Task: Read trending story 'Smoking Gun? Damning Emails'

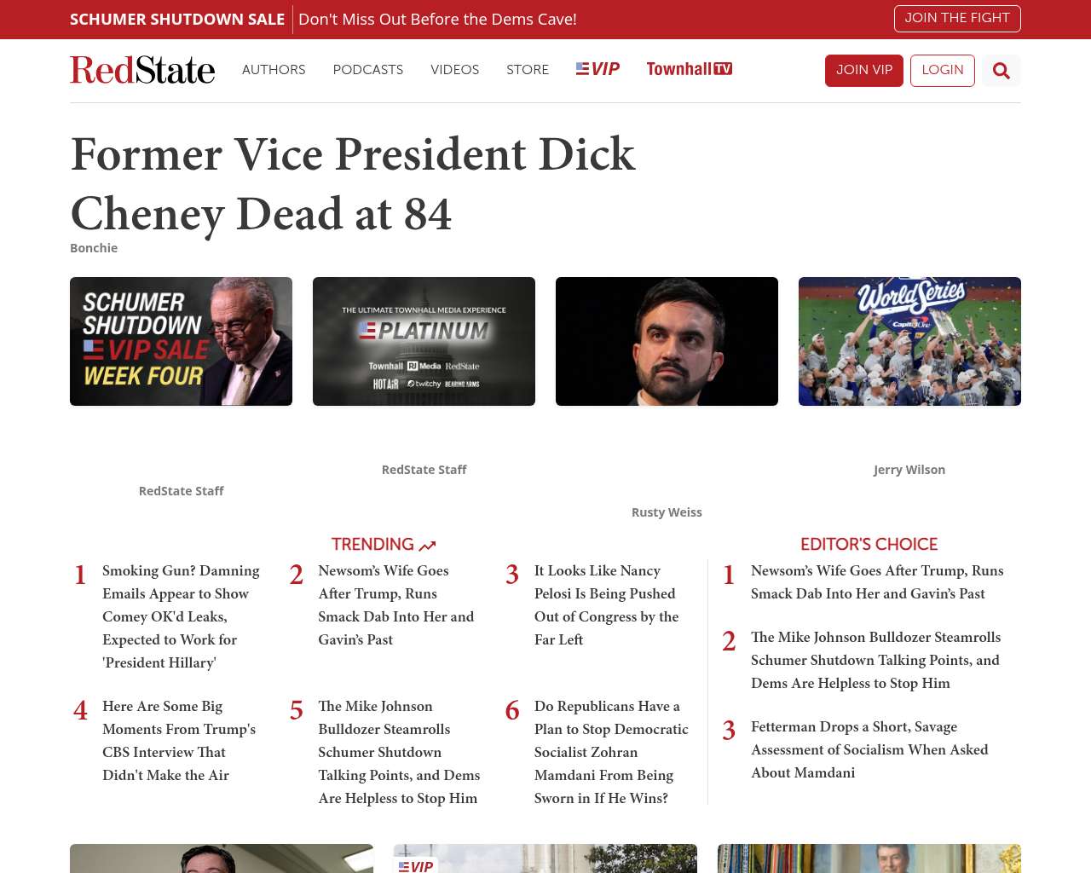Action: click(x=182, y=616)
